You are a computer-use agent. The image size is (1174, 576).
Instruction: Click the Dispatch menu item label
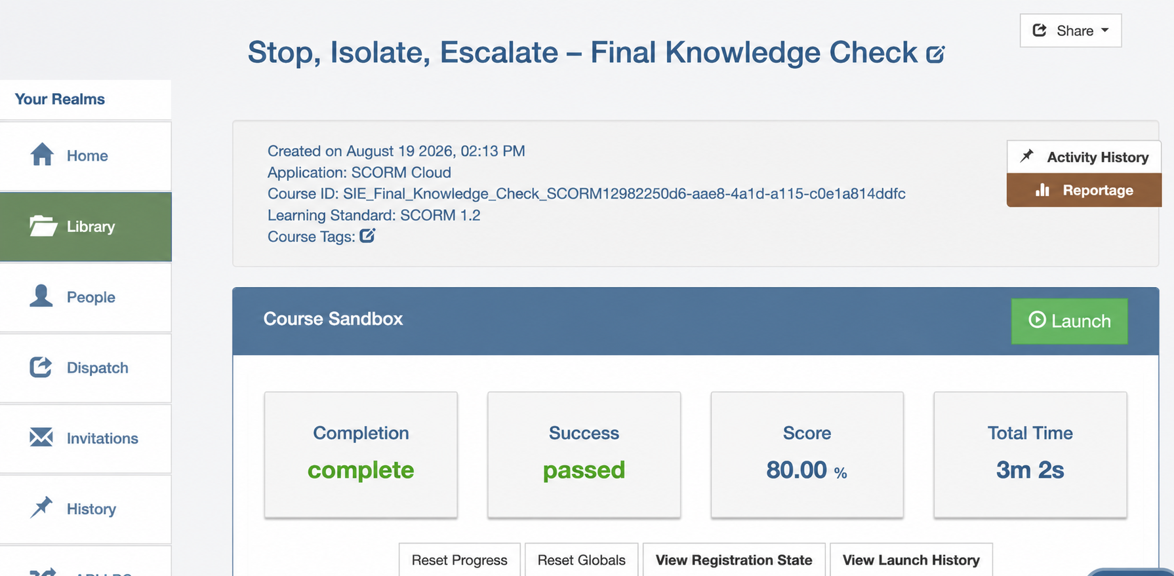click(x=98, y=368)
